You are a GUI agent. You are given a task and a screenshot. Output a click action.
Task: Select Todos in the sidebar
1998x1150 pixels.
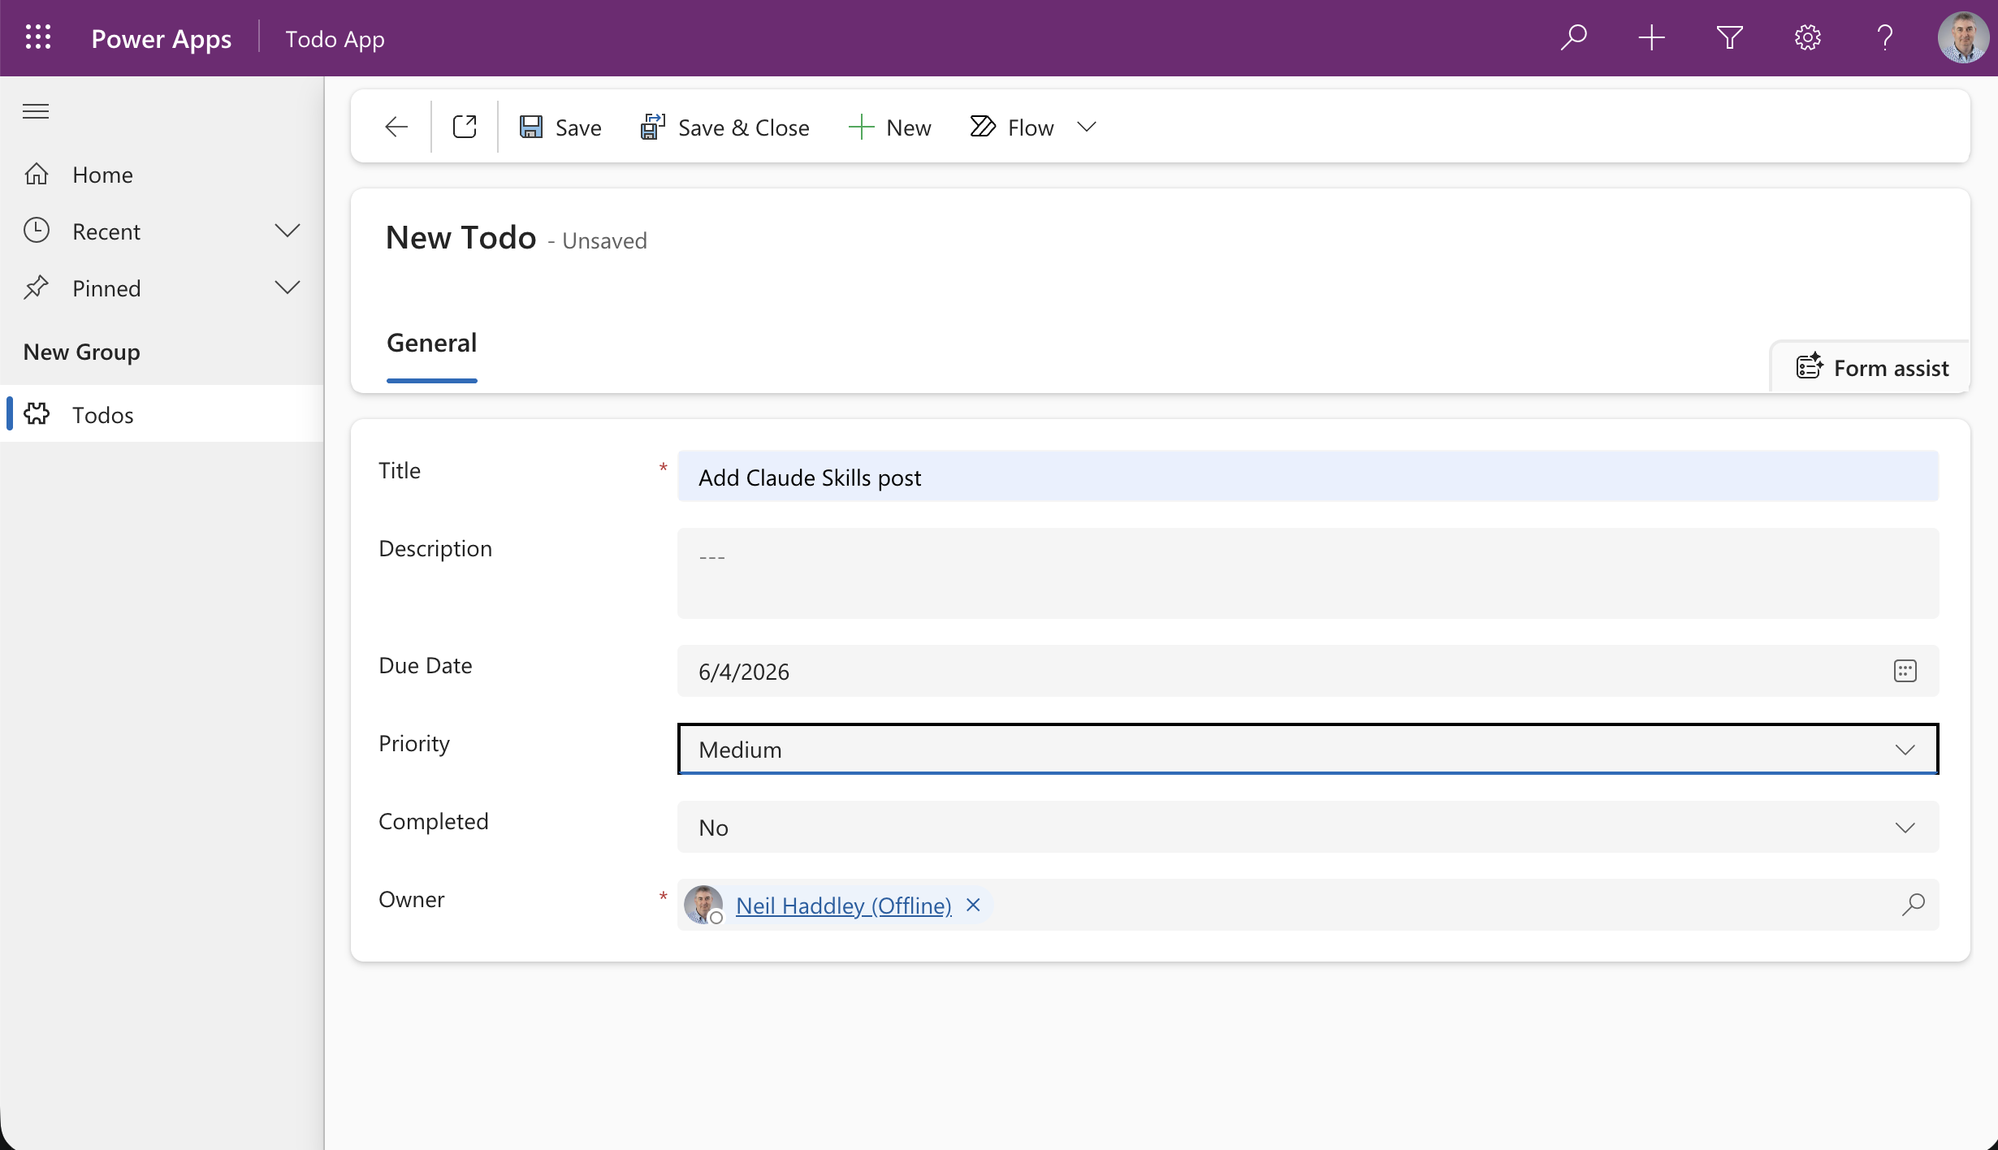coord(162,414)
